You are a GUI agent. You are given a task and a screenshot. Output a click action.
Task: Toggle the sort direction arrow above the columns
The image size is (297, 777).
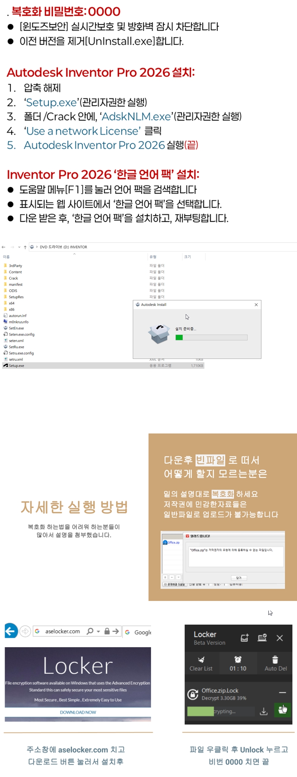(x=74, y=254)
